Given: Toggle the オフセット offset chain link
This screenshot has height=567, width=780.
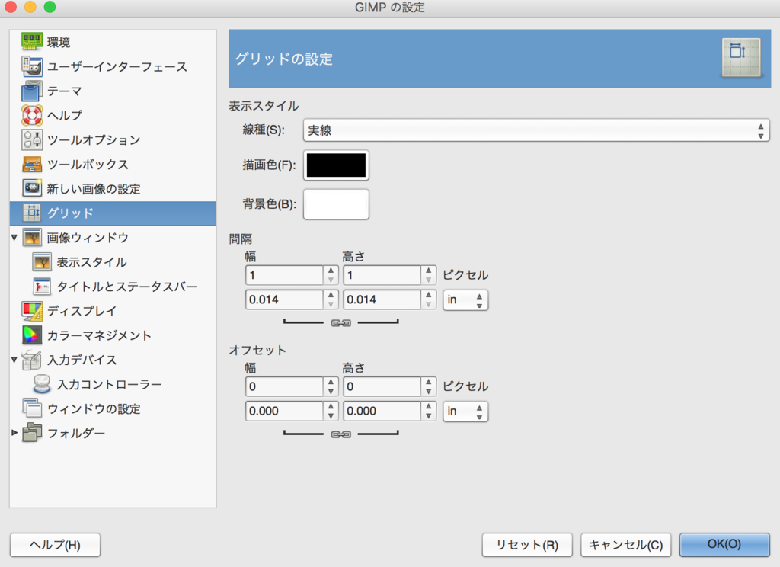Looking at the screenshot, I should tap(340, 434).
